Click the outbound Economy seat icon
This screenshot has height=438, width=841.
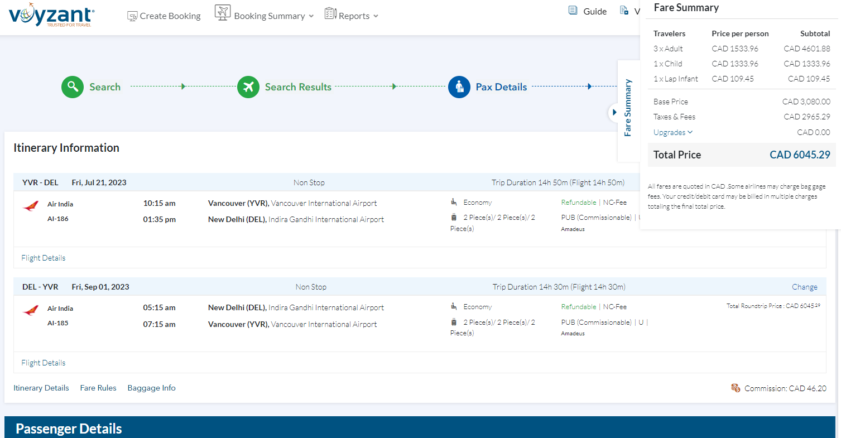click(x=454, y=202)
